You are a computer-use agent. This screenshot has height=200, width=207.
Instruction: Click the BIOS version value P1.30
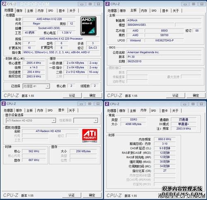point(164,57)
